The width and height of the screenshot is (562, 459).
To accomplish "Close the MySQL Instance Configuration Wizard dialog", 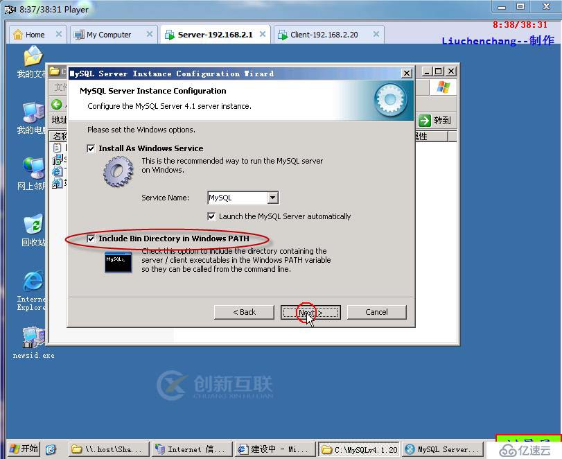I will [x=407, y=73].
